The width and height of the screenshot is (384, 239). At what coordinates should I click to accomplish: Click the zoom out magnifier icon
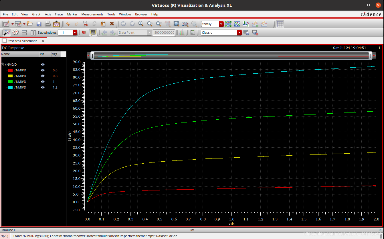[x=159, y=24]
